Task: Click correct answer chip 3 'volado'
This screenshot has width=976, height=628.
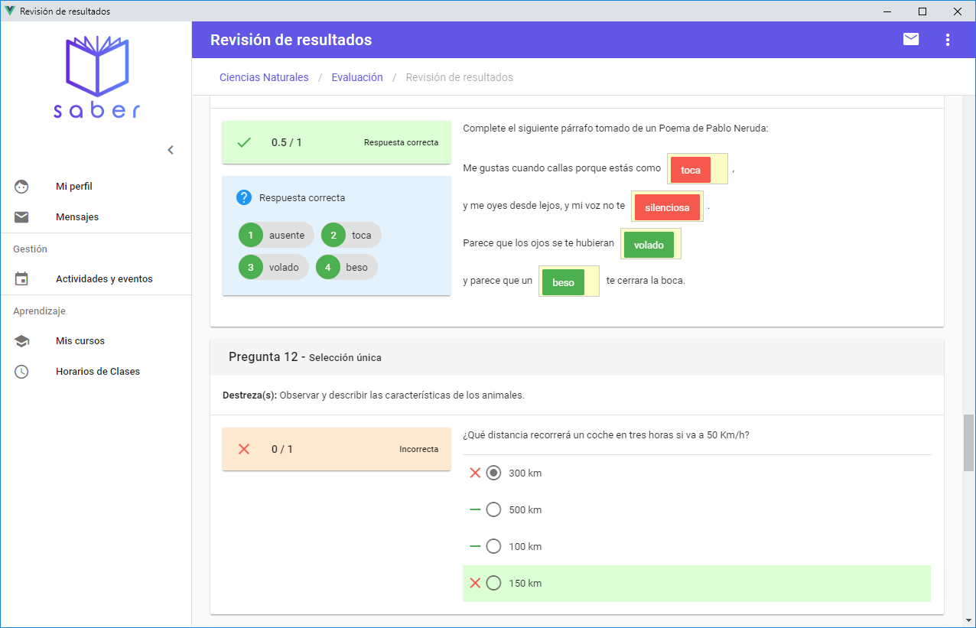Action: pos(274,267)
